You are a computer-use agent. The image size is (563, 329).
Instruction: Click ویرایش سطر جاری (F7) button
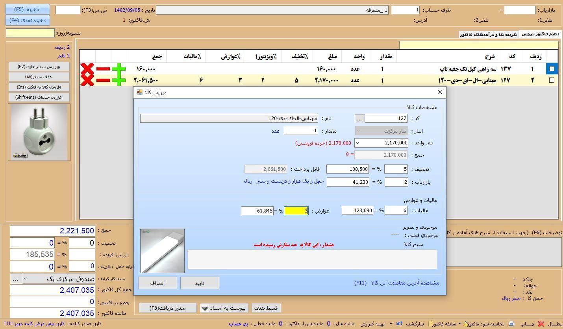[38, 67]
